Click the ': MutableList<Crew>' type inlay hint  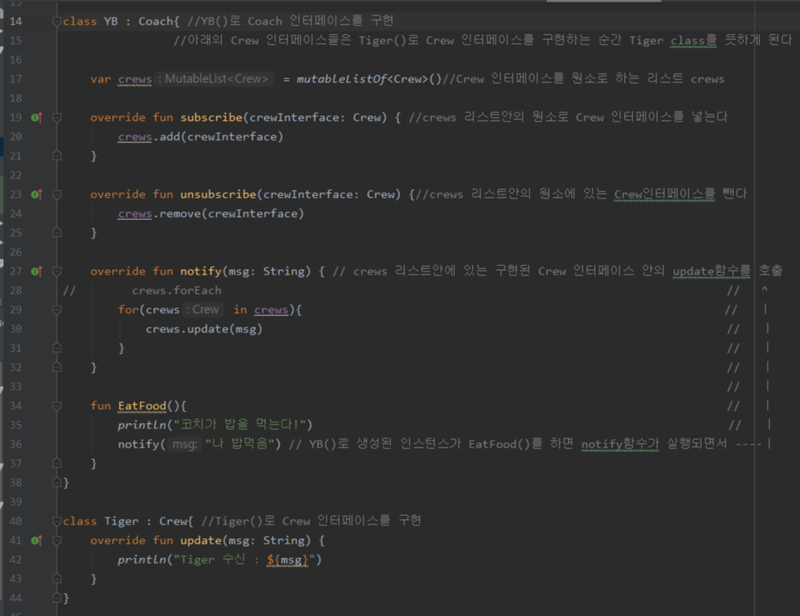point(214,79)
